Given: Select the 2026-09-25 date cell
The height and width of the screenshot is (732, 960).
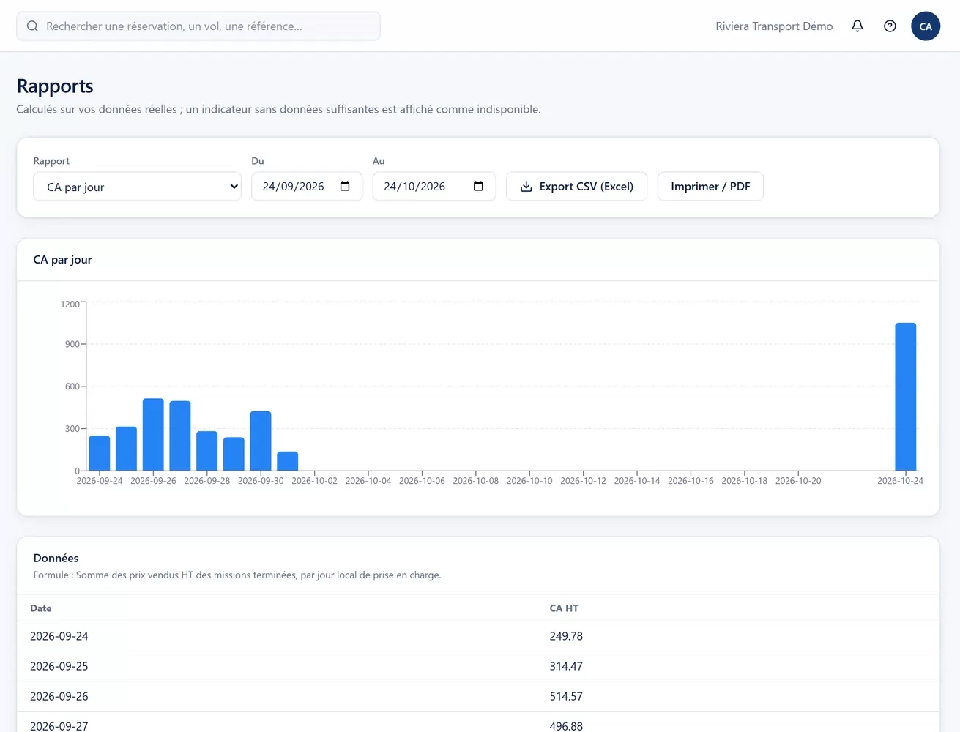Looking at the screenshot, I should (x=59, y=666).
